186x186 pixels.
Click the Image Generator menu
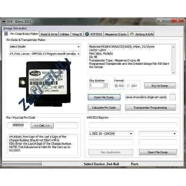coord(15,28)
